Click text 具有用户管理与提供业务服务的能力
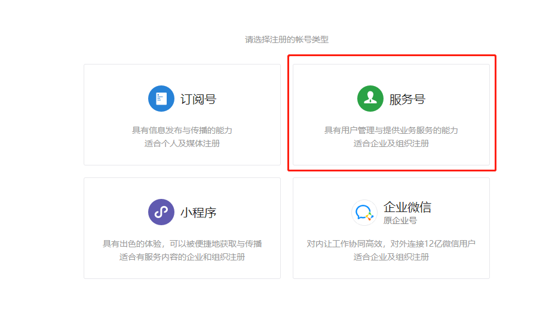This screenshot has width=555, height=313. click(391, 130)
